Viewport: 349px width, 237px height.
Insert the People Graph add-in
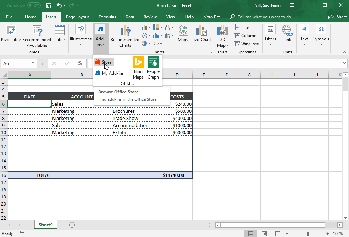click(153, 68)
